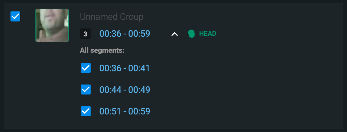Click the segment count badge showing 3
This screenshot has height=132, width=347.
point(85,34)
